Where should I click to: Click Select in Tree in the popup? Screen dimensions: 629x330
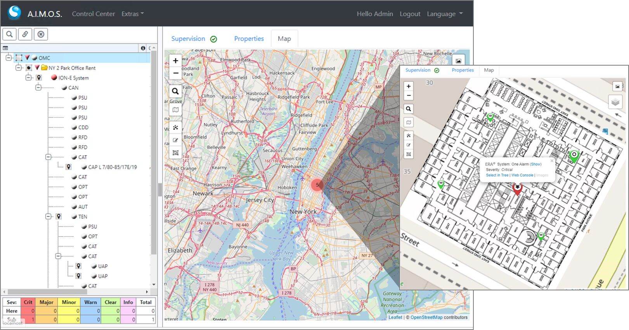pyautogui.click(x=497, y=175)
